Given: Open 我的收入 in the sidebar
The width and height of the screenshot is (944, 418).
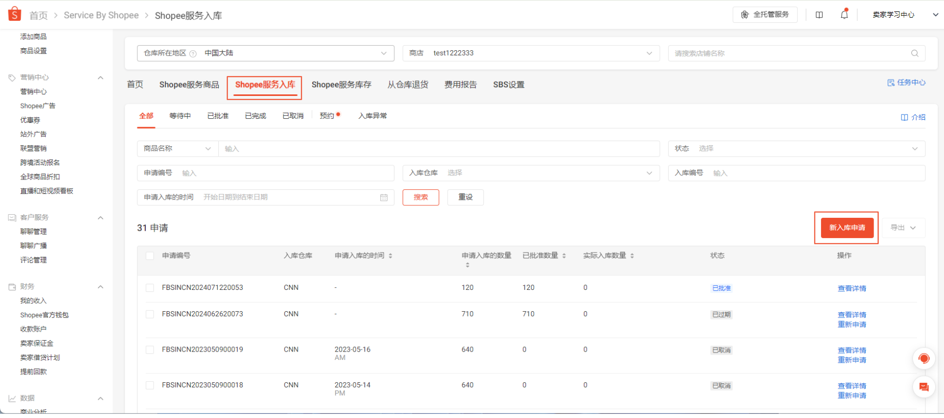Looking at the screenshot, I should pyautogui.click(x=33, y=301).
